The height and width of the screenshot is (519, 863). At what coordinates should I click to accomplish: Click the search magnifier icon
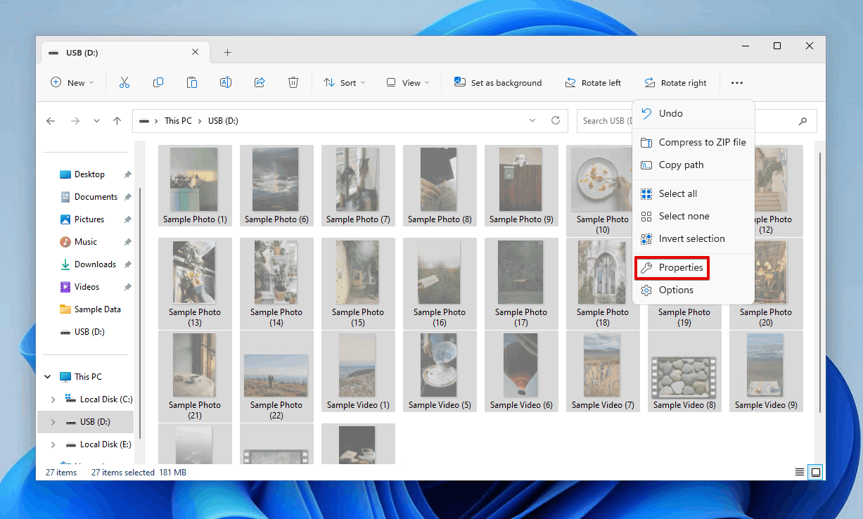tap(803, 121)
